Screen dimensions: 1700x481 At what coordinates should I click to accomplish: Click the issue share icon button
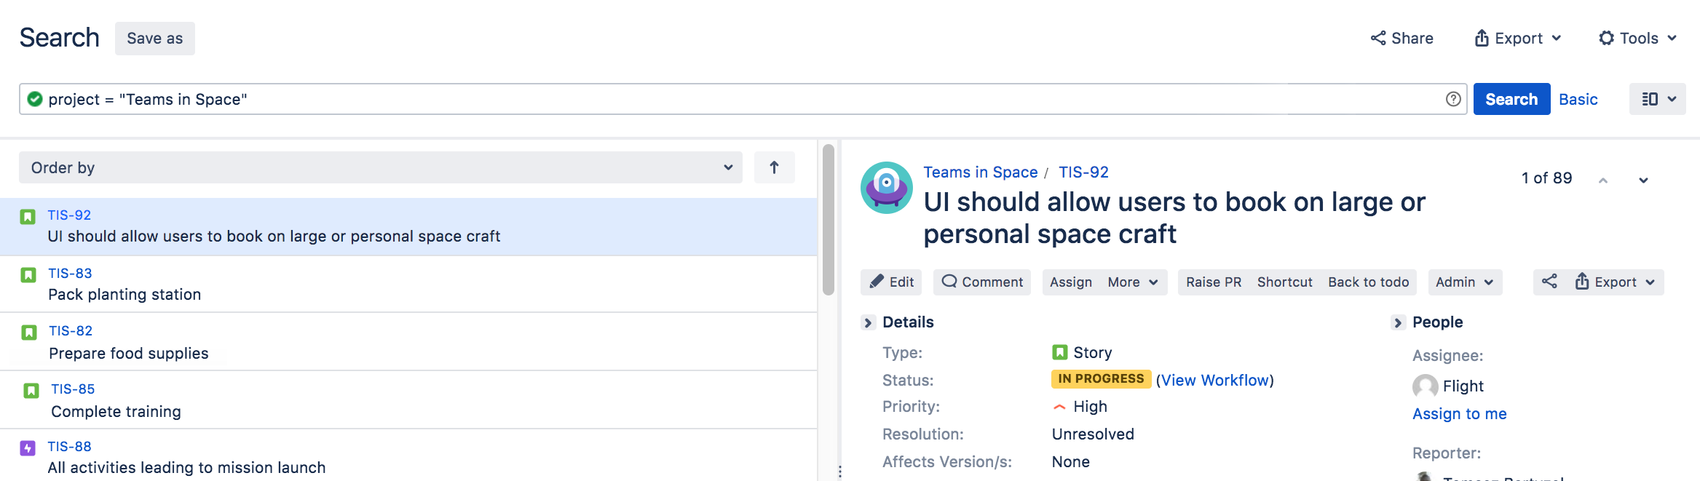coord(1549,282)
